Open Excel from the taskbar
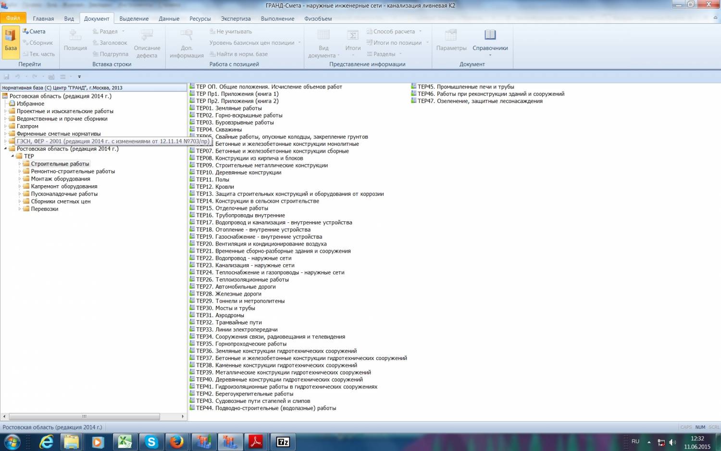Image resolution: width=721 pixels, height=451 pixels. click(125, 442)
